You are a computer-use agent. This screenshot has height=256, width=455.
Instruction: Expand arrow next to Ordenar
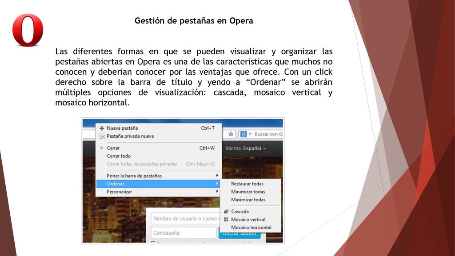point(217,184)
